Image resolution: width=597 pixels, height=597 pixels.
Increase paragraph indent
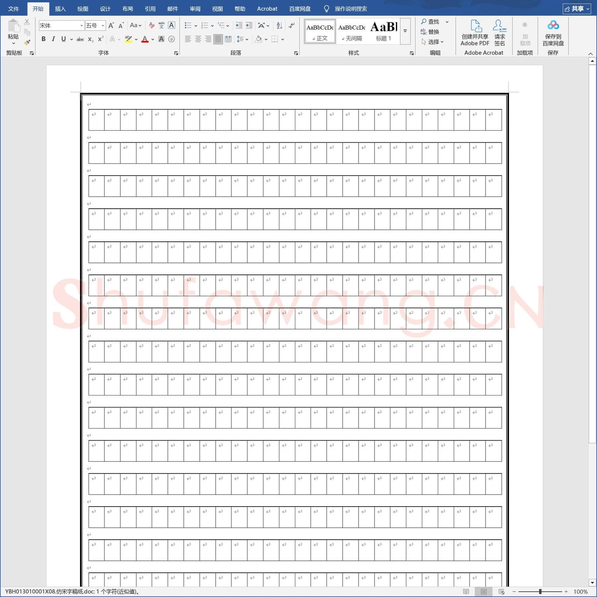point(249,25)
